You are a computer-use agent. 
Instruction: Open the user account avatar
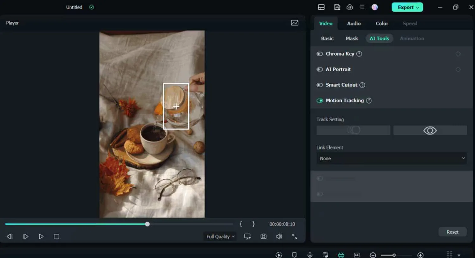[375, 7]
